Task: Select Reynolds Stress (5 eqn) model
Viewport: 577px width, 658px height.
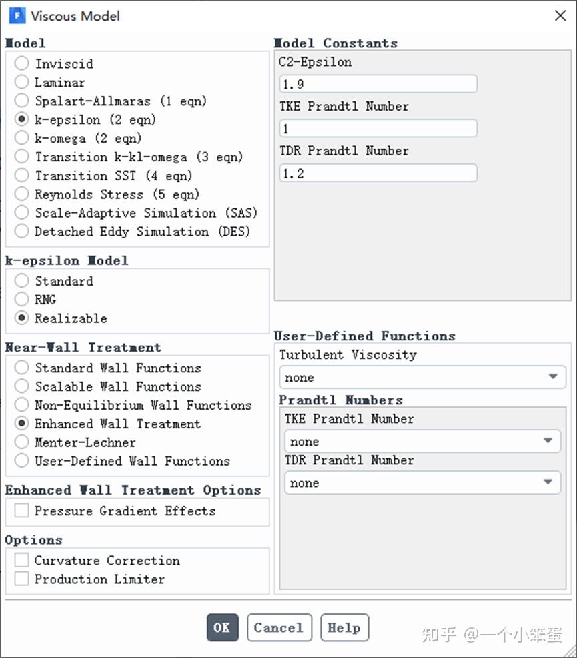Action: (22, 194)
